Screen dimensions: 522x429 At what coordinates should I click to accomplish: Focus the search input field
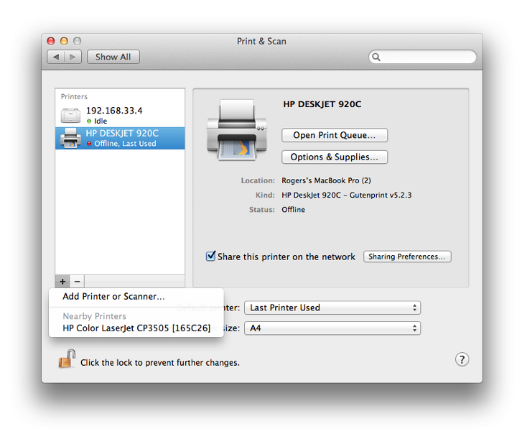(x=422, y=57)
